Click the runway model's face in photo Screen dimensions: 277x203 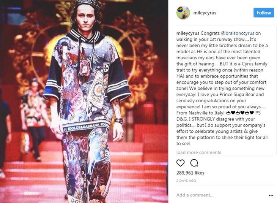pyautogui.click(x=86, y=19)
